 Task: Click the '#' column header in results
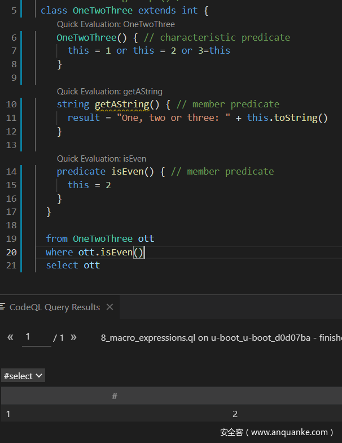[115, 396]
